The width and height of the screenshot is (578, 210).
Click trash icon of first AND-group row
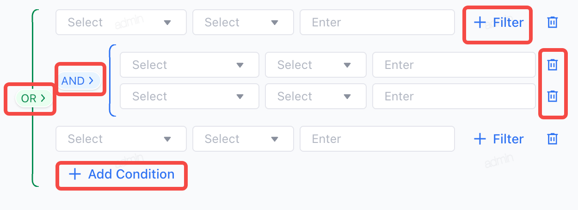(x=552, y=65)
